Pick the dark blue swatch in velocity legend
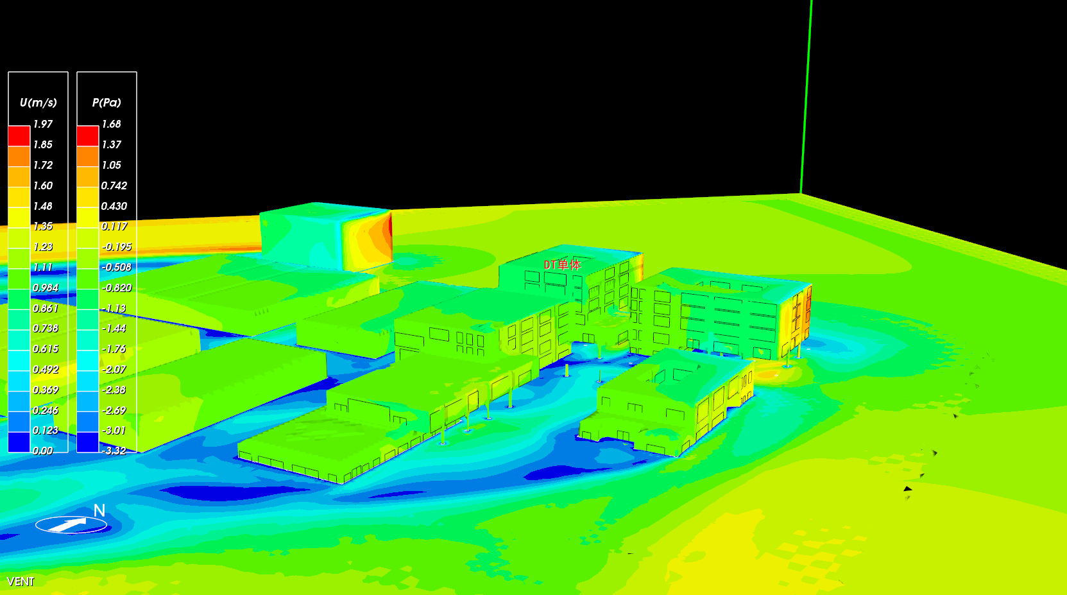 pyautogui.click(x=19, y=442)
